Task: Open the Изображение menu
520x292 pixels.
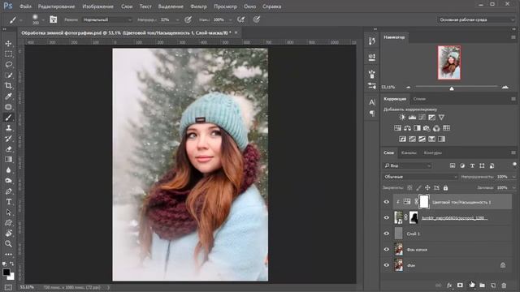Action: [97, 6]
